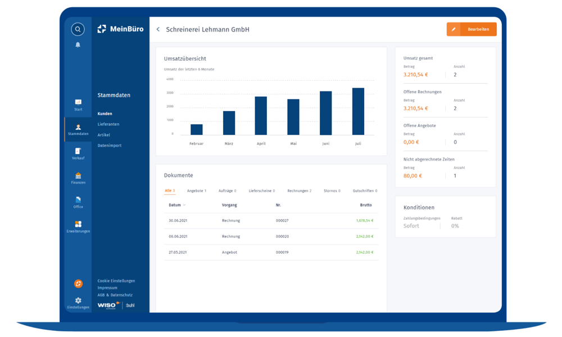Click the 1,678,54 € amount

365,221
